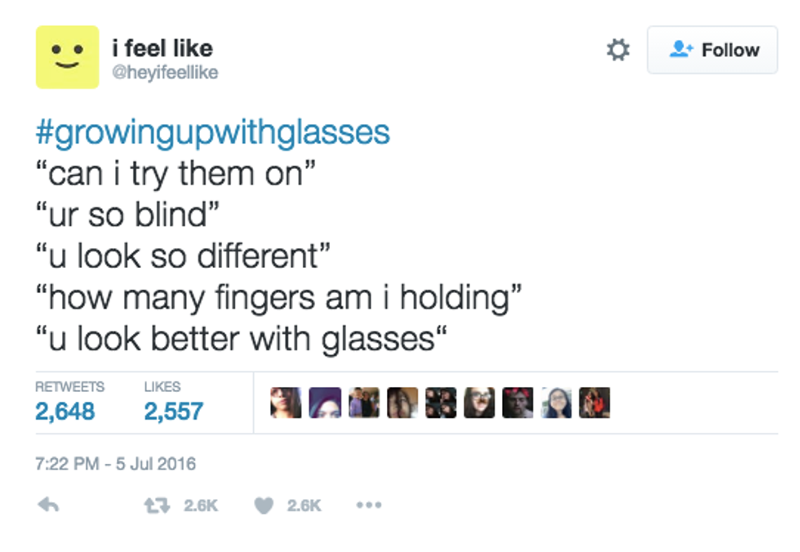Click the "i feel like" display name

(x=162, y=48)
